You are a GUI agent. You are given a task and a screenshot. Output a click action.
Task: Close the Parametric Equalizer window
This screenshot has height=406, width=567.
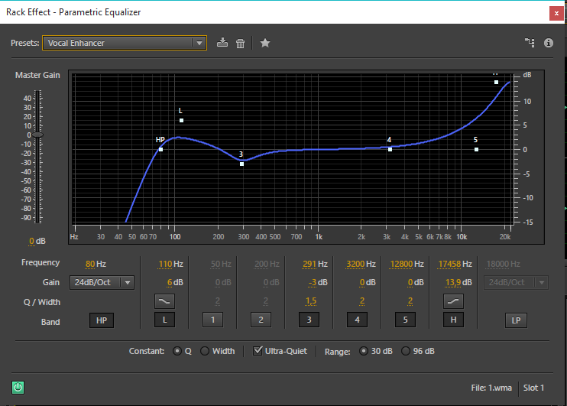pos(556,14)
